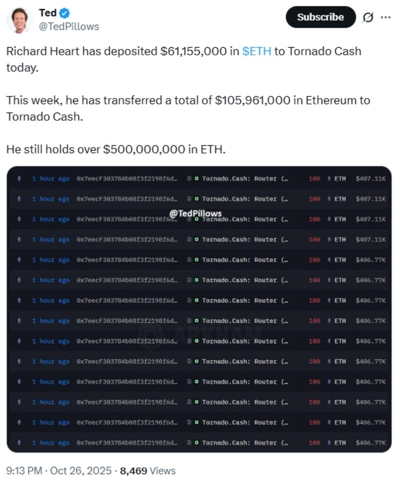Click the first row's '1 hour ago' time
397x477 pixels.
click(51, 178)
